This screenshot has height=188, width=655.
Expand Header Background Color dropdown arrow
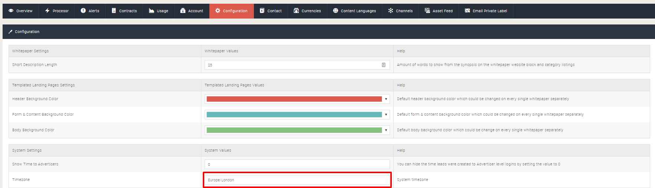tap(386, 99)
